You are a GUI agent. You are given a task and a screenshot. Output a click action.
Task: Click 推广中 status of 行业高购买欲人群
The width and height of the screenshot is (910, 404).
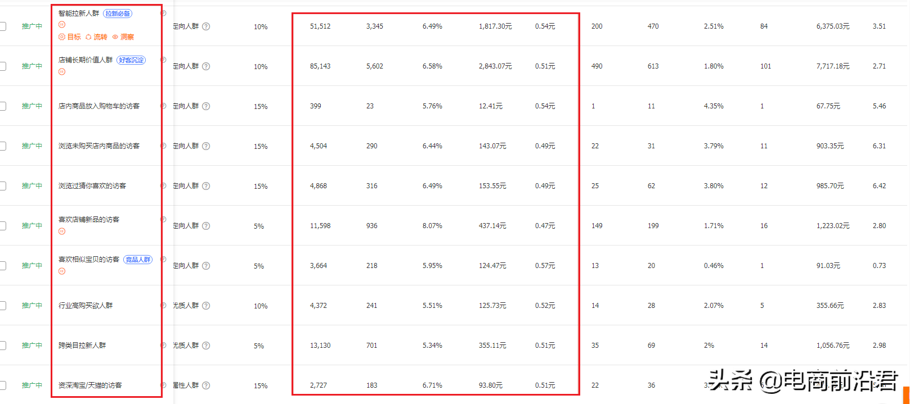(32, 306)
